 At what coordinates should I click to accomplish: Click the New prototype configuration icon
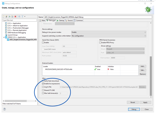pyautogui.click(x=6, y=16)
